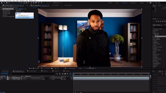Open the top layer's Normal blending mode dropdown
This screenshot has height=93, width=166.
[x=45, y=78]
